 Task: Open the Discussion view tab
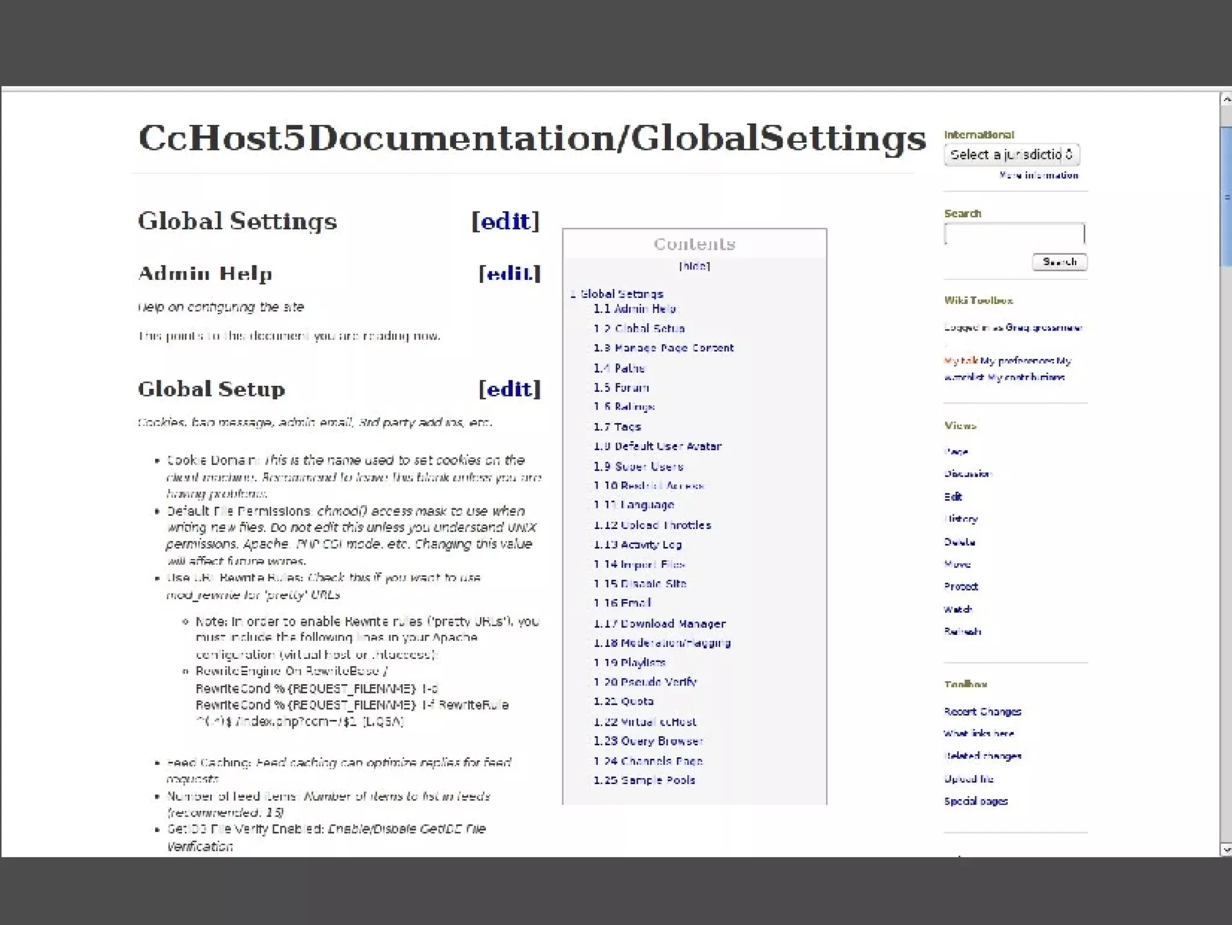point(967,474)
